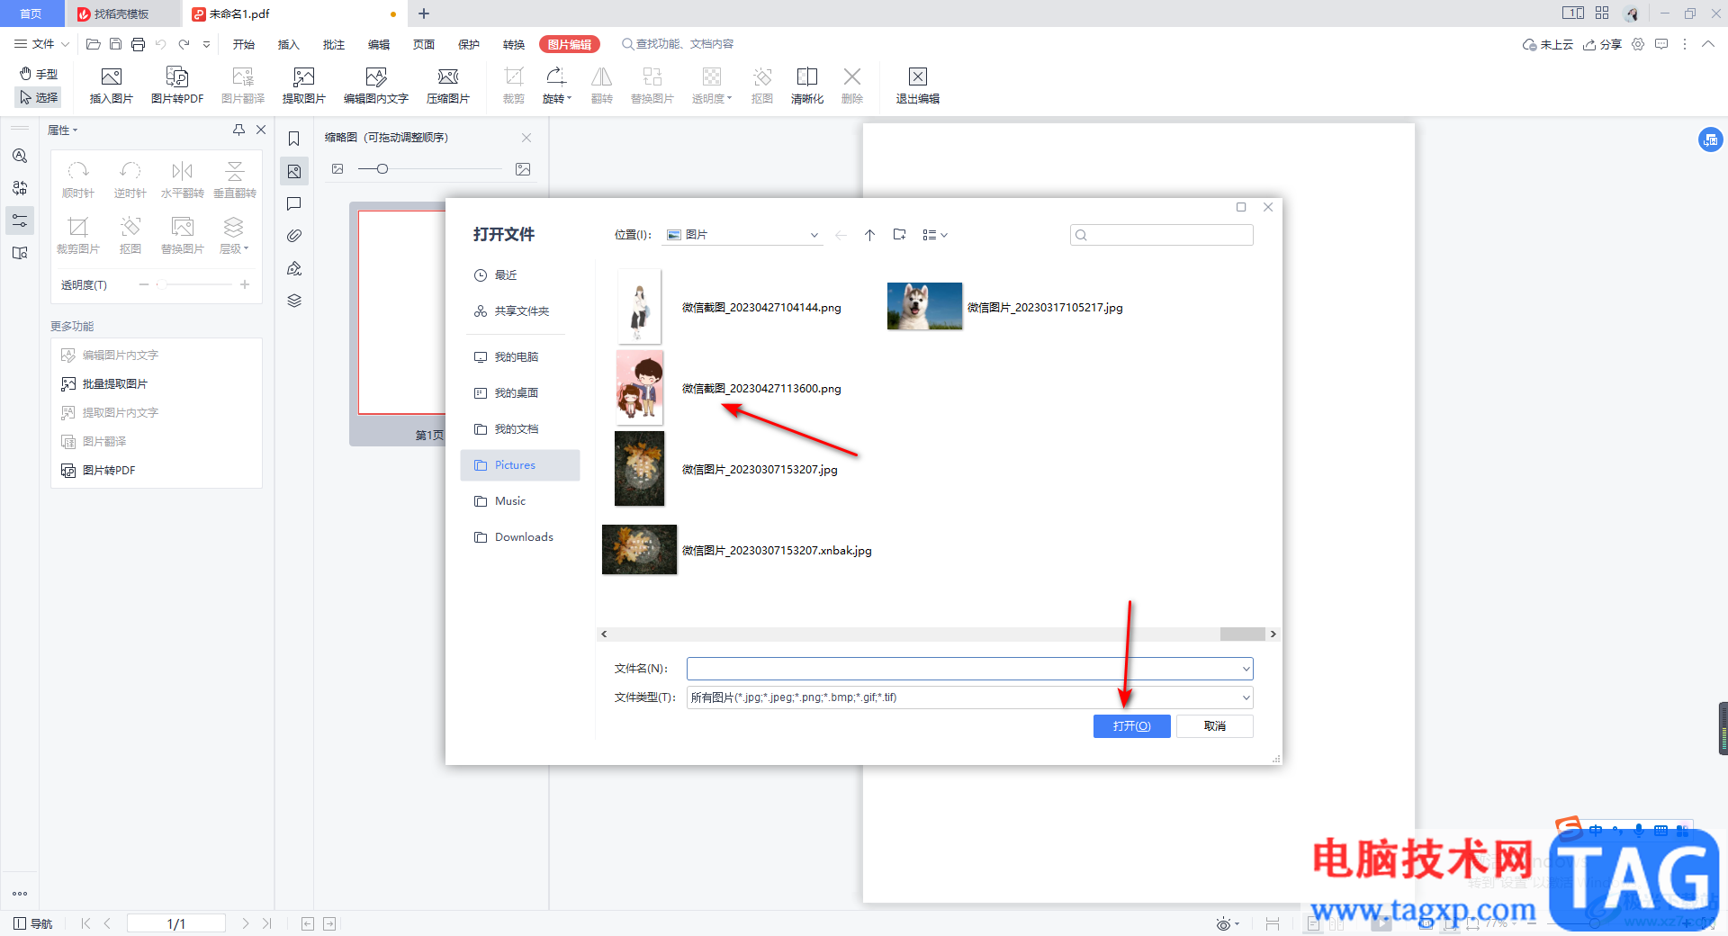This screenshot has height=936, width=1728.
Task: Expand the 文件类型 file type dropdown
Action: [x=1246, y=697]
